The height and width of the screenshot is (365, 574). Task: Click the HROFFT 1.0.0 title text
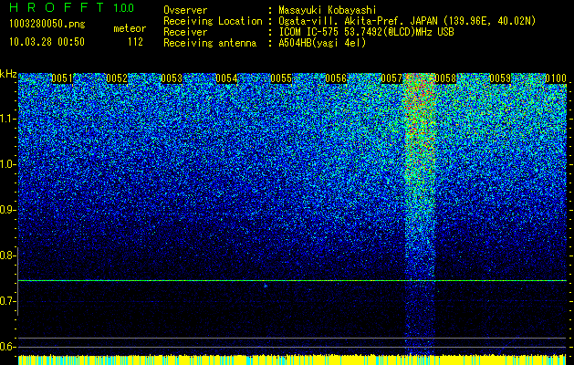[72, 7]
